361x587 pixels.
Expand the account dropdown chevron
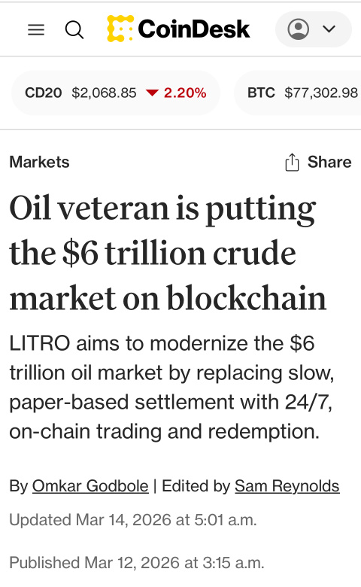point(329,29)
